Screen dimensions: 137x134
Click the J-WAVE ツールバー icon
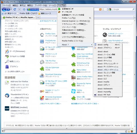[105, 35]
